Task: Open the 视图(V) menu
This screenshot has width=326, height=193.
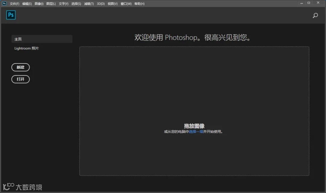Action: pos(113,4)
